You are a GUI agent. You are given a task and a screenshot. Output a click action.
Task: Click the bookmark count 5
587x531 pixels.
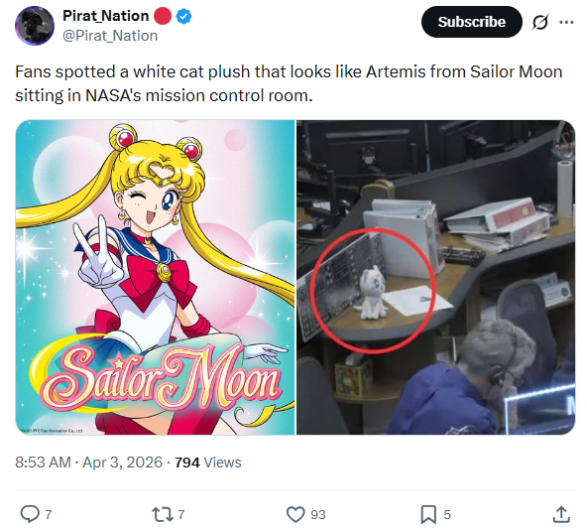point(447,515)
